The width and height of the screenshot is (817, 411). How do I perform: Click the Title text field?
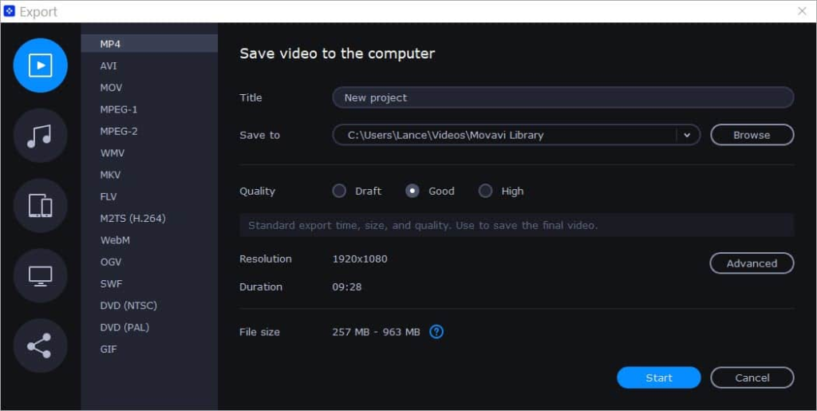pyautogui.click(x=562, y=97)
